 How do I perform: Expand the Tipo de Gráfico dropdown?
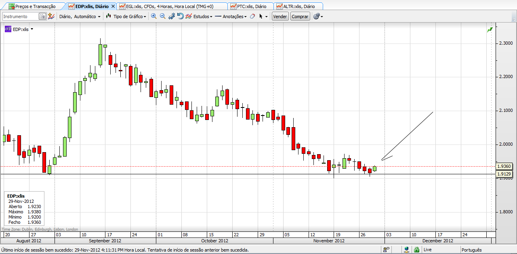[145, 17]
